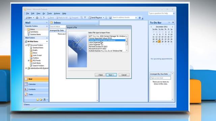Expand the adambaldwin01@gmail account node

pyautogui.click(x=26, y=68)
